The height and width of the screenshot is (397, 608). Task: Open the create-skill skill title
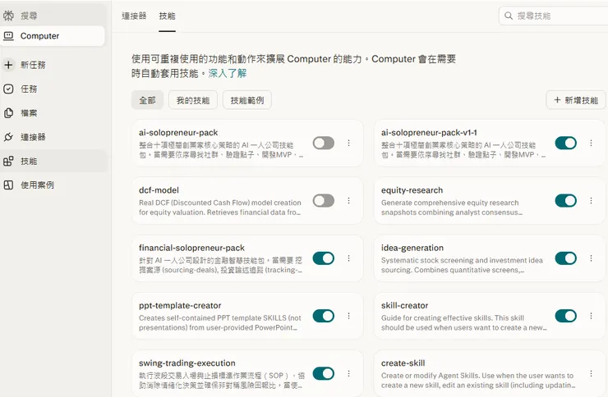tap(403, 363)
